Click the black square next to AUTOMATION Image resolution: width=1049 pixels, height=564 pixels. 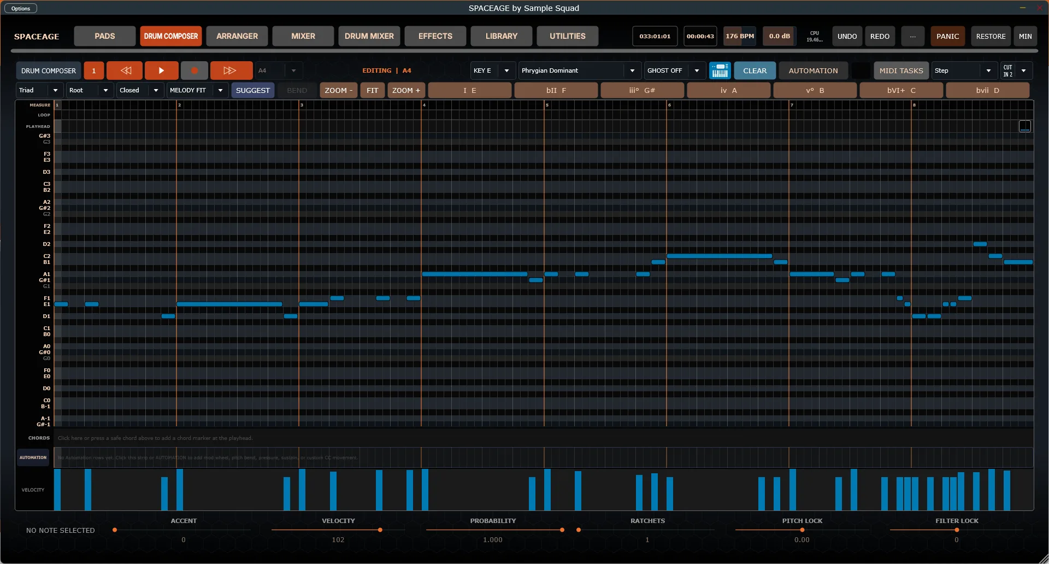click(x=861, y=70)
